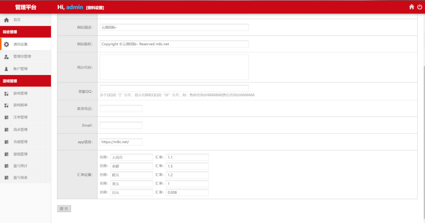Click the 资料设置 link in header
The height and width of the screenshot is (223, 425).
coord(95,8)
